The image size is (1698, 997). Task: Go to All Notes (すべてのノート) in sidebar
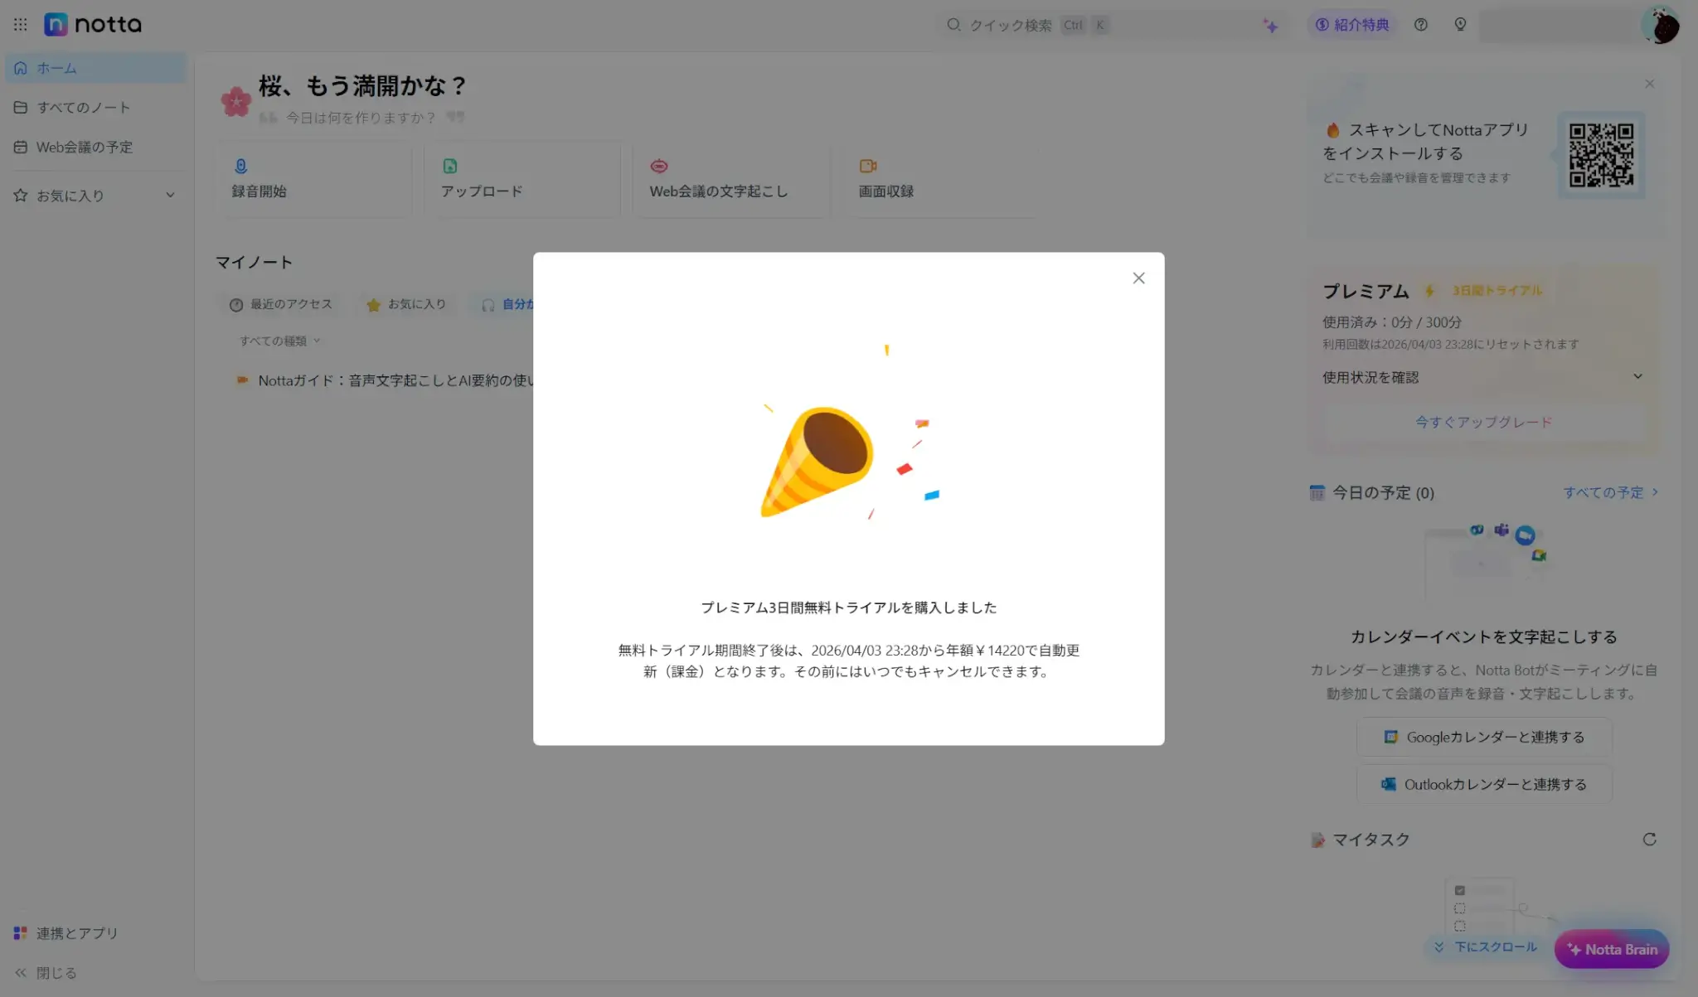[83, 108]
